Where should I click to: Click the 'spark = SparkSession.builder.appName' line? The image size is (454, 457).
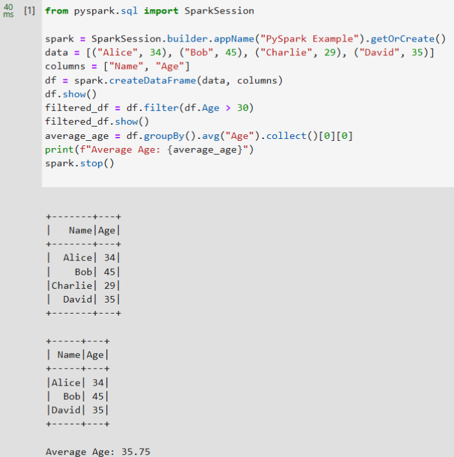coord(245,39)
